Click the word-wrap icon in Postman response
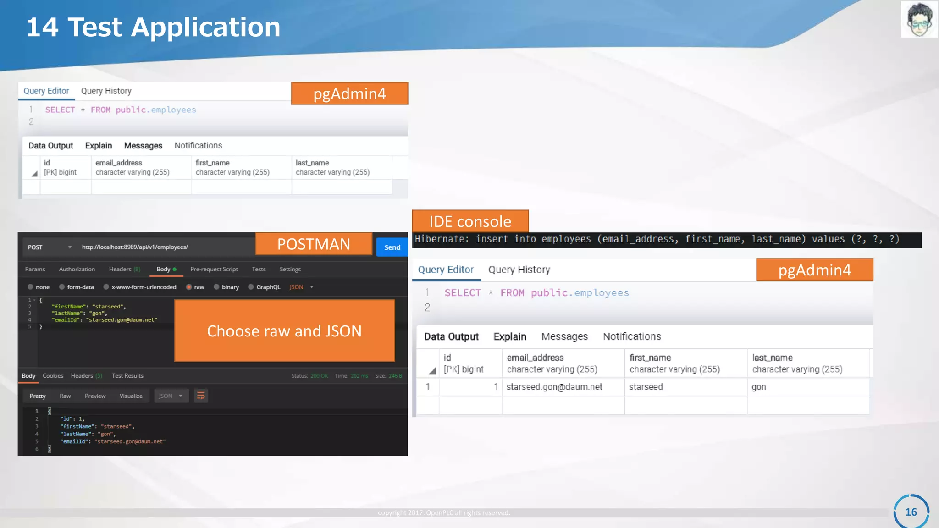The image size is (939, 528). point(201,396)
